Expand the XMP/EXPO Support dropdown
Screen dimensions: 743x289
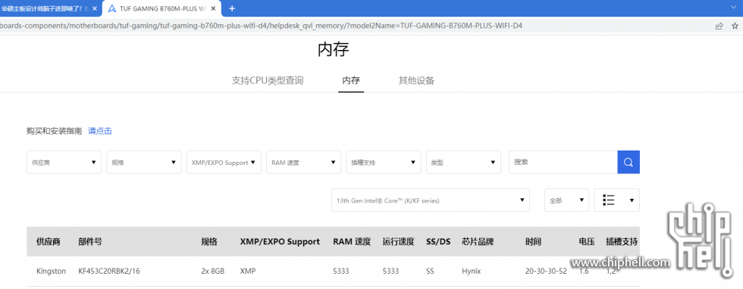tap(224, 162)
